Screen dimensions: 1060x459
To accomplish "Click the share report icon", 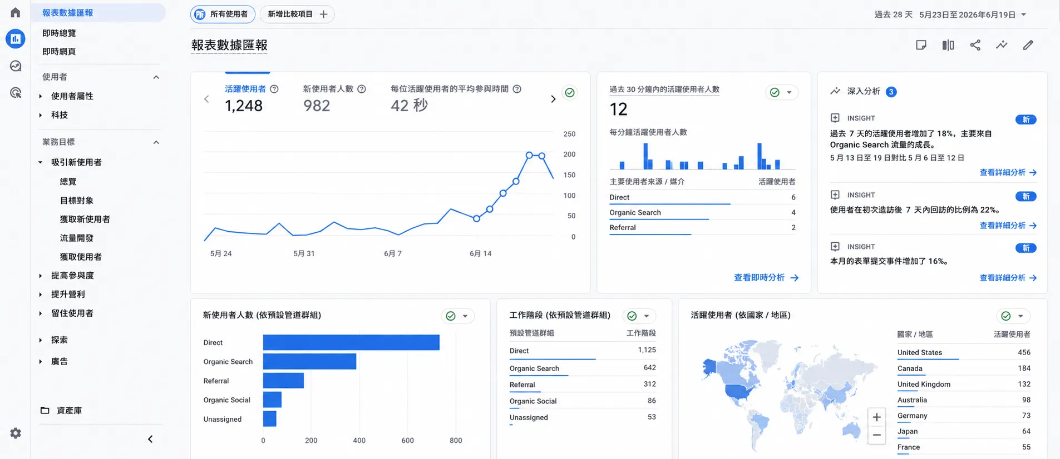I will click(975, 45).
